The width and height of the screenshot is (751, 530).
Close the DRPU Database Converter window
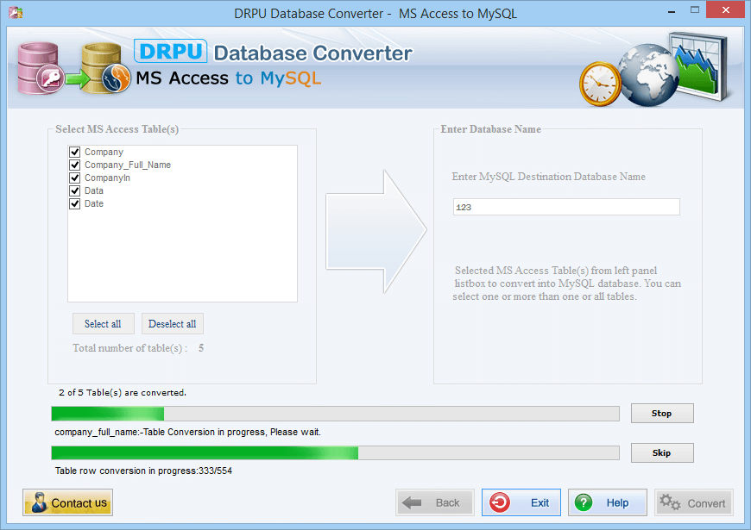click(x=726, y=10)
